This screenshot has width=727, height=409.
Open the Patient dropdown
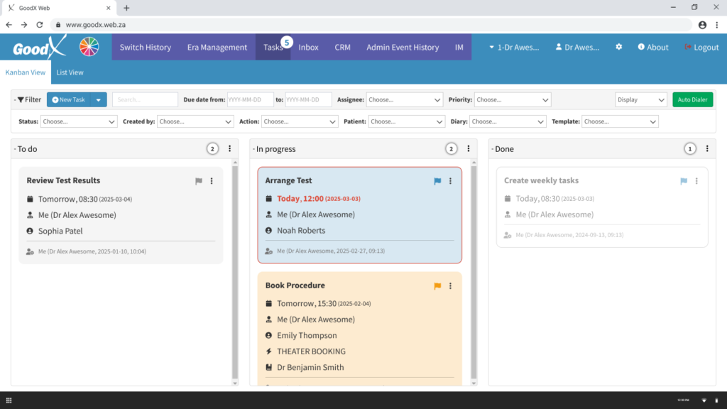pos(407,121)
